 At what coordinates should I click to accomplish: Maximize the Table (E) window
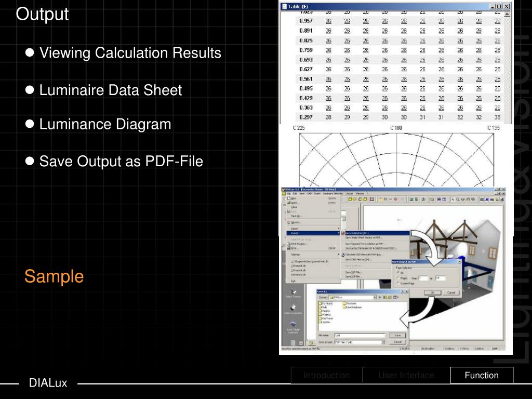(x=499, y=6)
